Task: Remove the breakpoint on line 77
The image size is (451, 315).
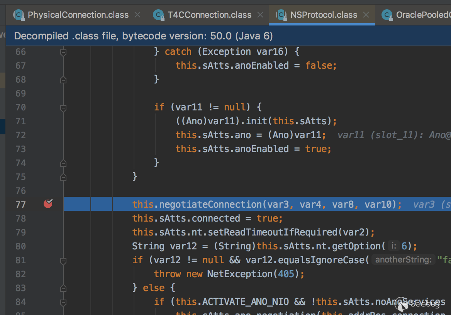Action: pos(48,204)
